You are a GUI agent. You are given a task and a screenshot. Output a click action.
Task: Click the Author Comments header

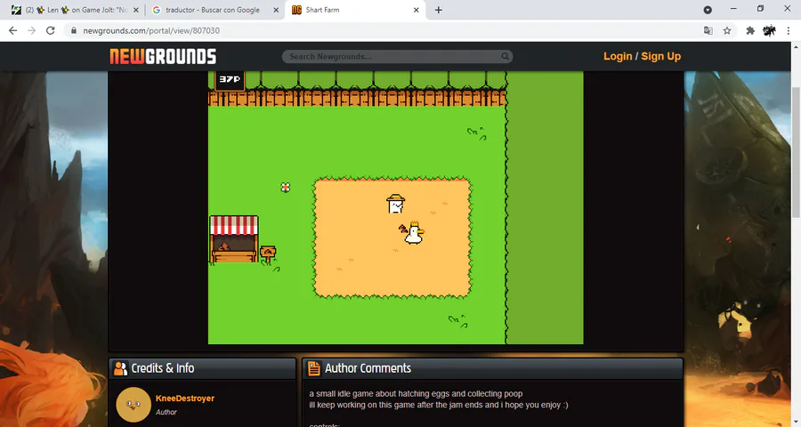tap(368, 368)
